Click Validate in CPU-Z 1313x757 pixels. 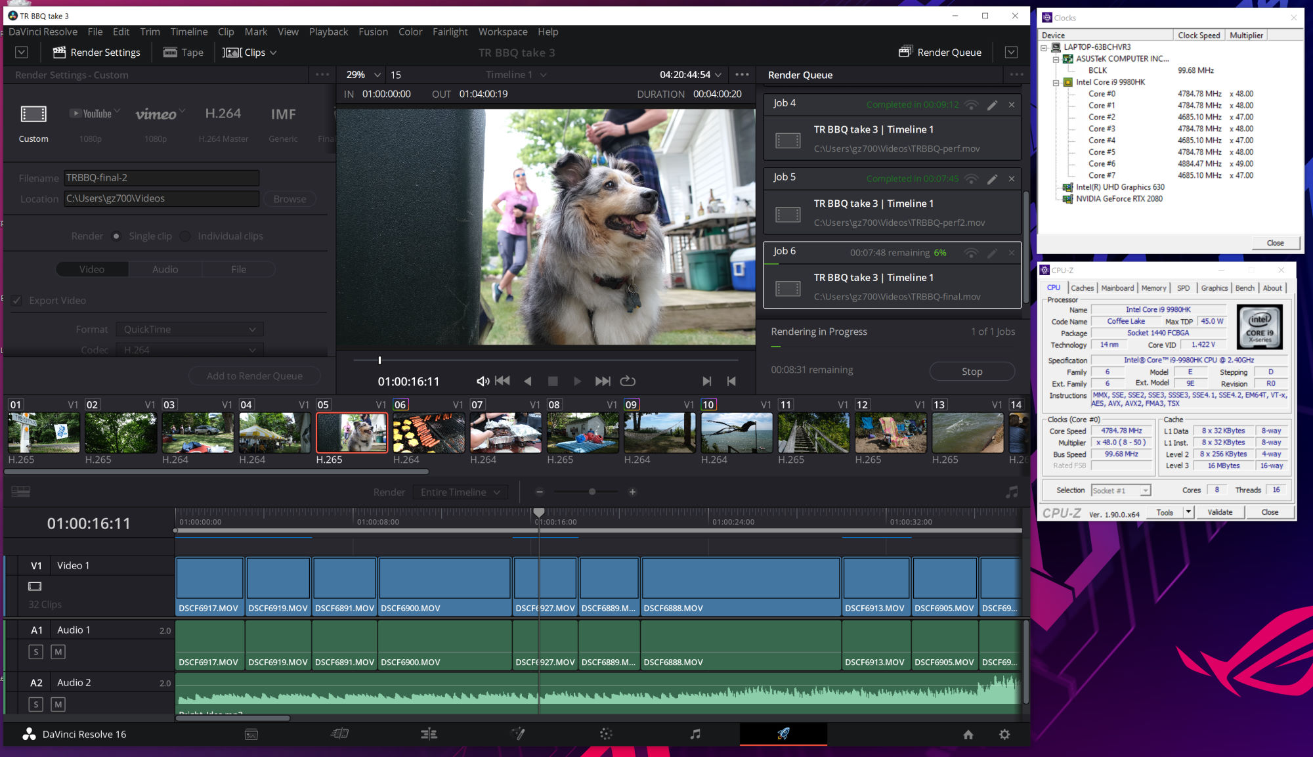tap(1220, 512)
